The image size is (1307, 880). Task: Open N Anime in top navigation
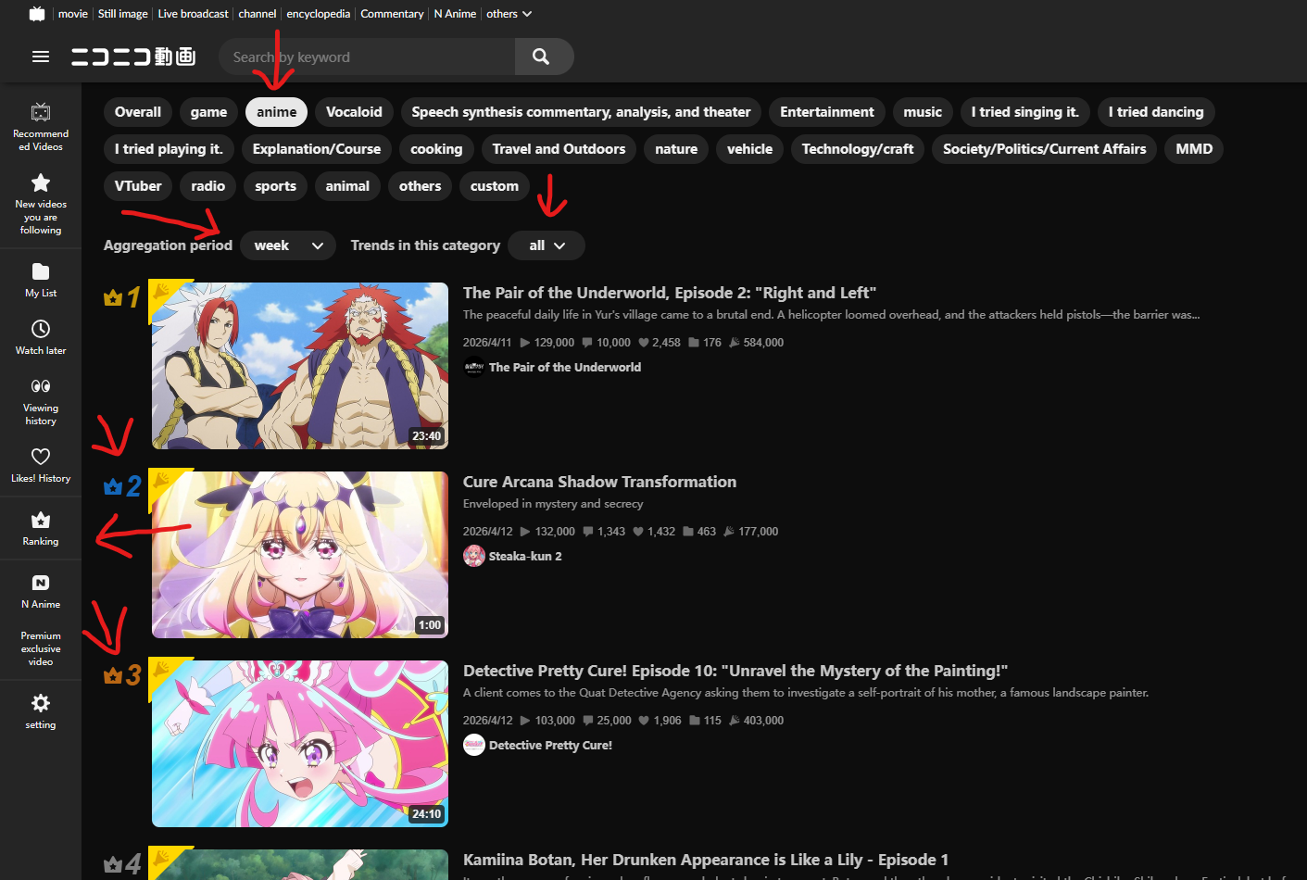(x=455, y=14)
